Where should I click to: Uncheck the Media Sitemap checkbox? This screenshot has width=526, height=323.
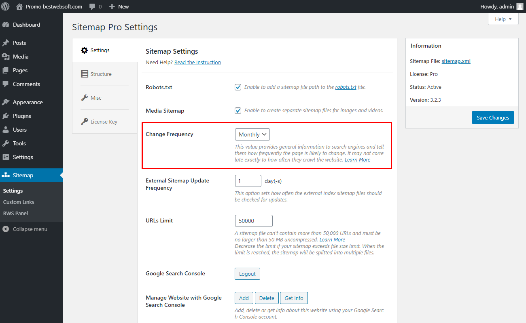click(238, 110)
